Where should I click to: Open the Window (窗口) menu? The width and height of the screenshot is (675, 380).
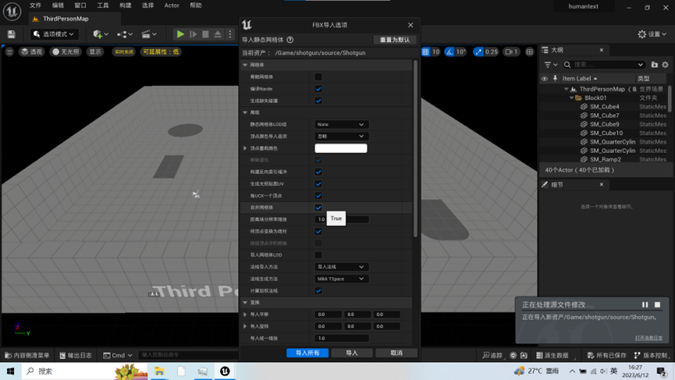click(x=80, y=5)
